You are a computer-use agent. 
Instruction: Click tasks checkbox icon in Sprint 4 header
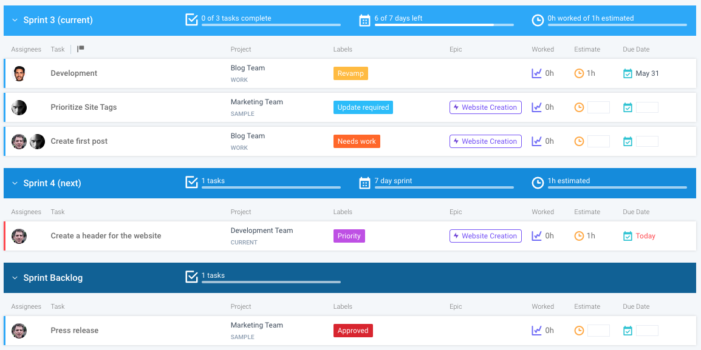191,182
